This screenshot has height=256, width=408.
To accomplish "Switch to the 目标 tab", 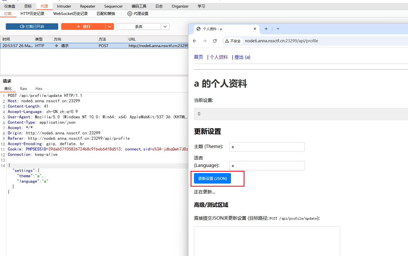I will (x=28, y=6).
